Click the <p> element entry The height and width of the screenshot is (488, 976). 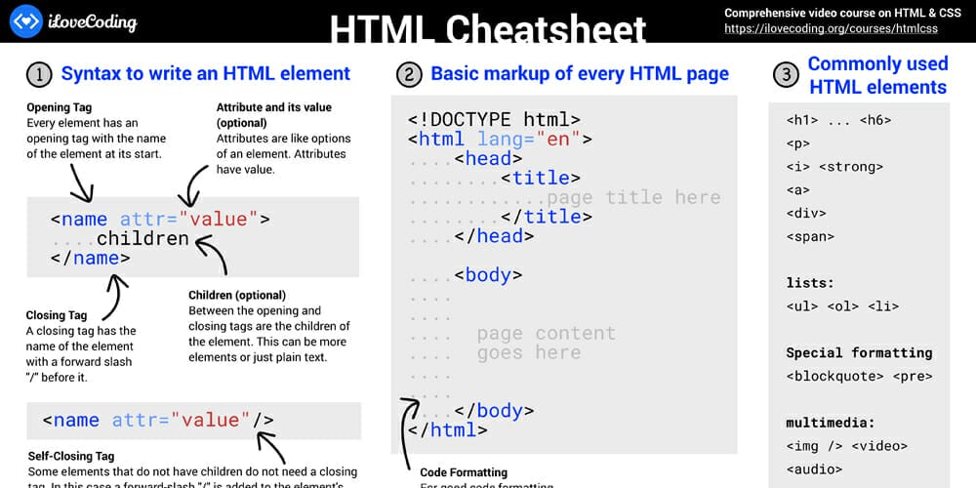pyautogui.click(x=798, y=143)
